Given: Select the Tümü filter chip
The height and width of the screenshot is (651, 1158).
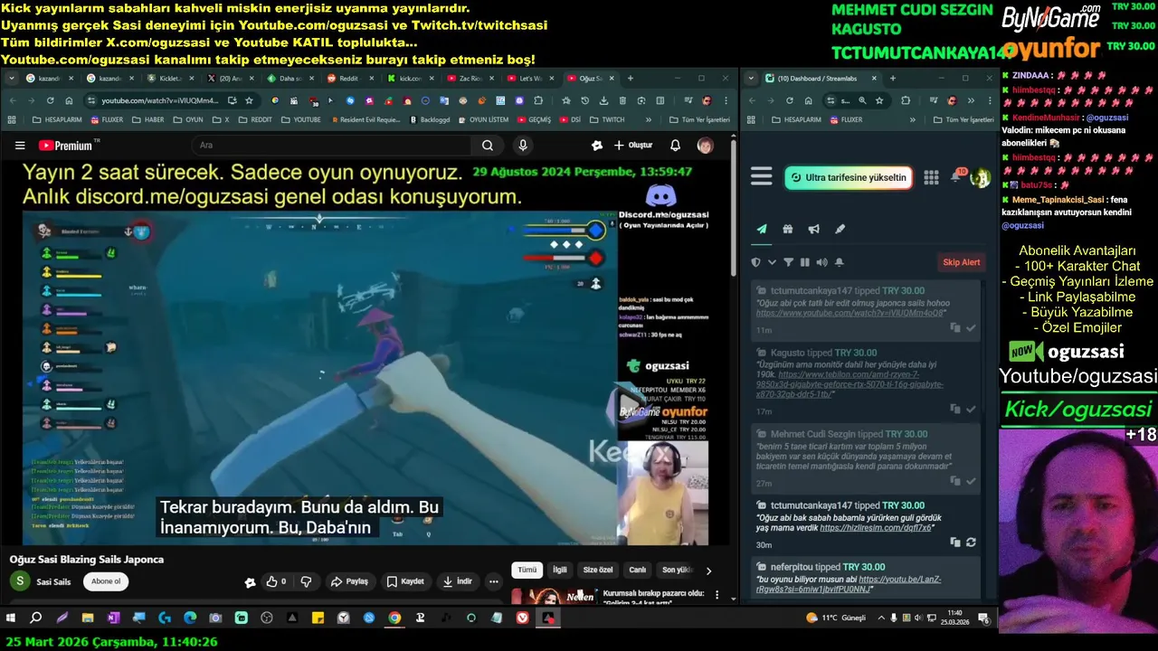Looking at the screenshot, I should 527,571.
